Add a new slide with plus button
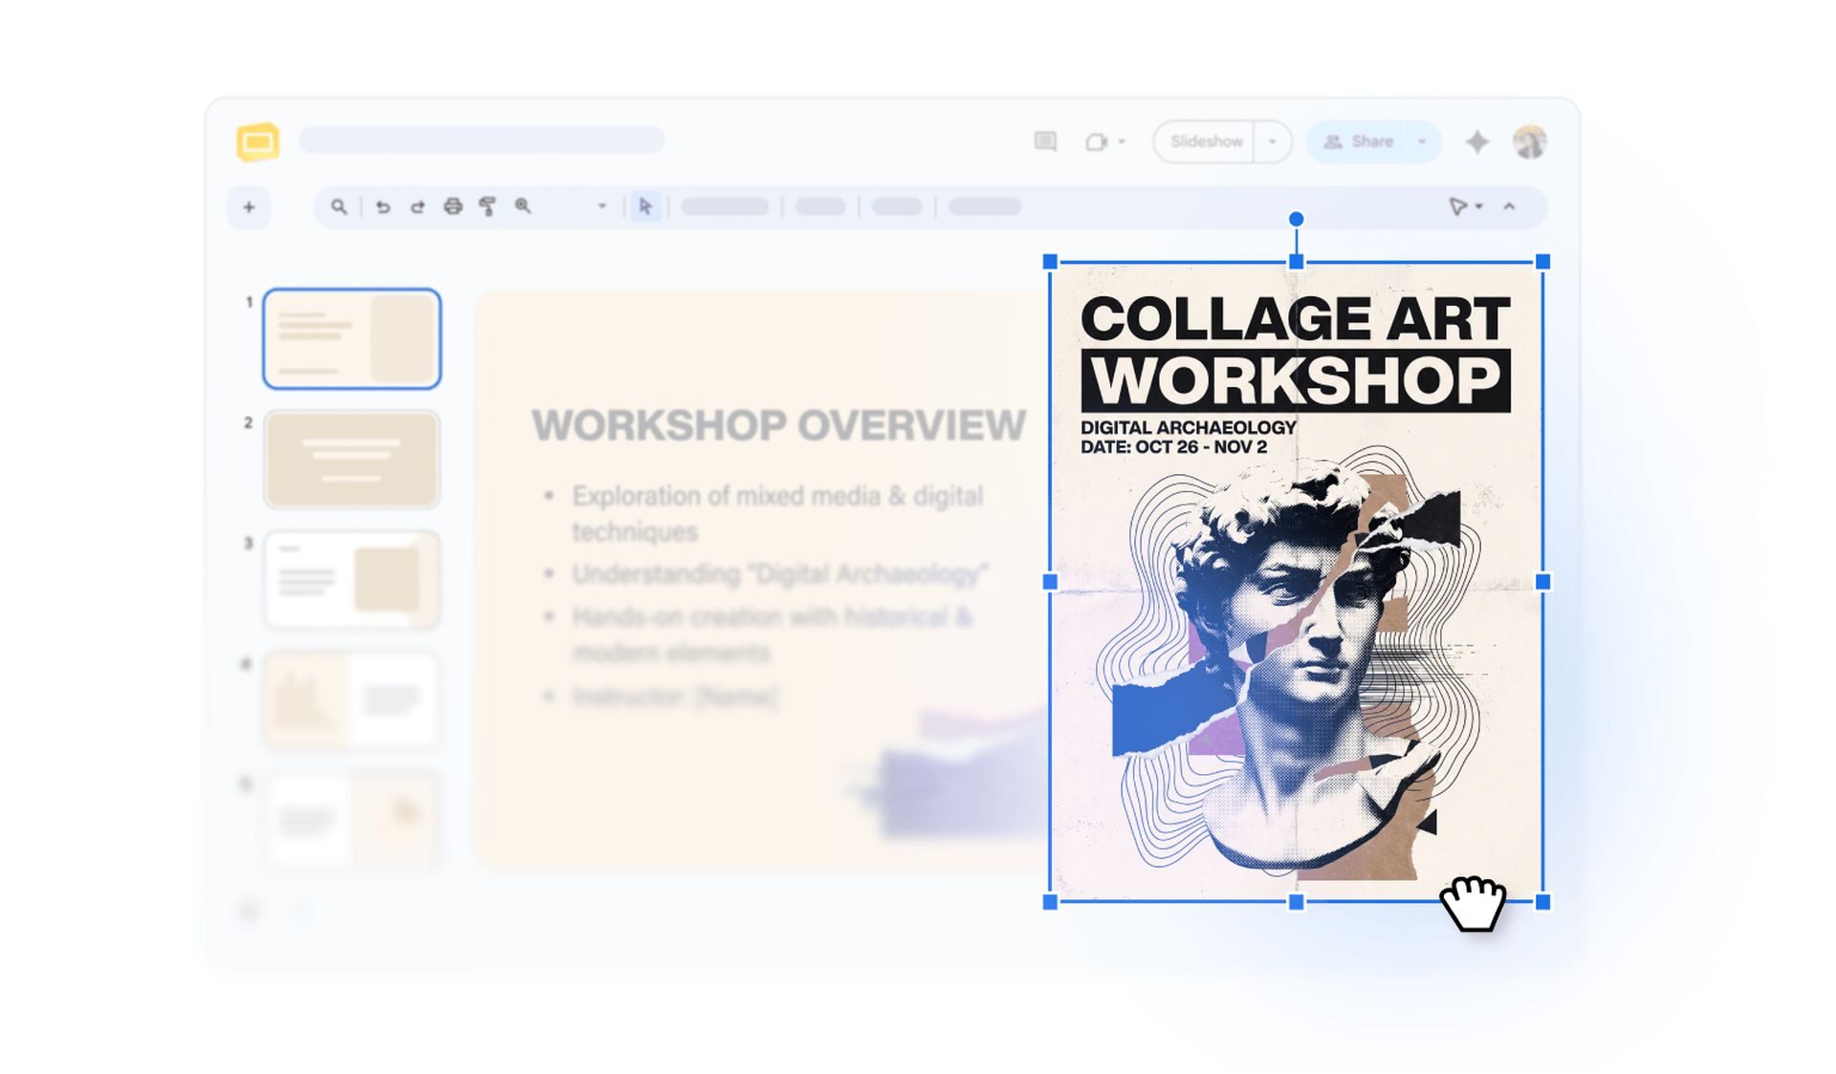 (x=249, y=207)
